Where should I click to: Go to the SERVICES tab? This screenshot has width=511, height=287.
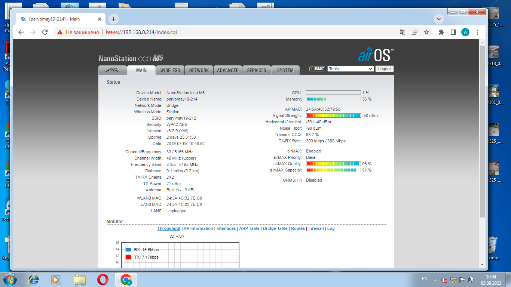coord(257,70)
